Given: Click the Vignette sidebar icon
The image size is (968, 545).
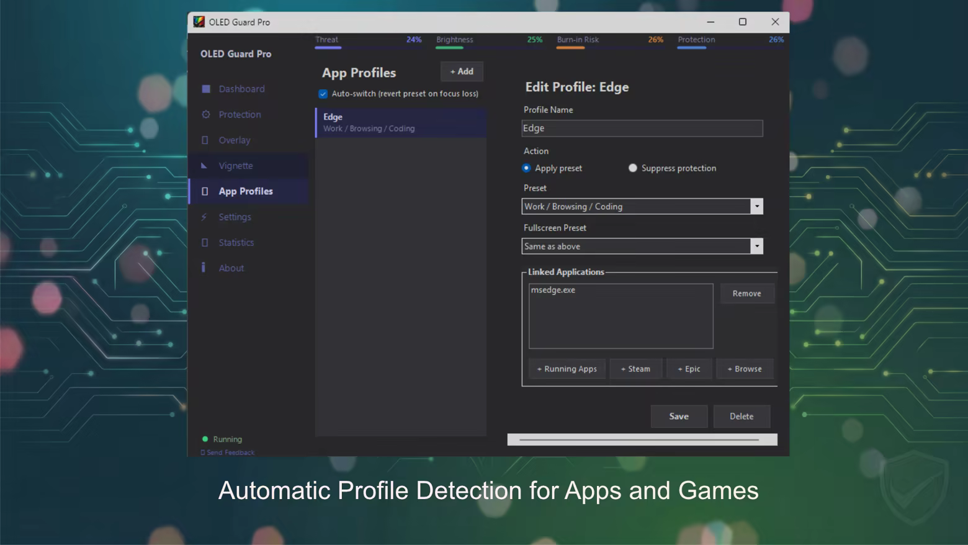Looking at the screenshot, I should tap(204, 166).
